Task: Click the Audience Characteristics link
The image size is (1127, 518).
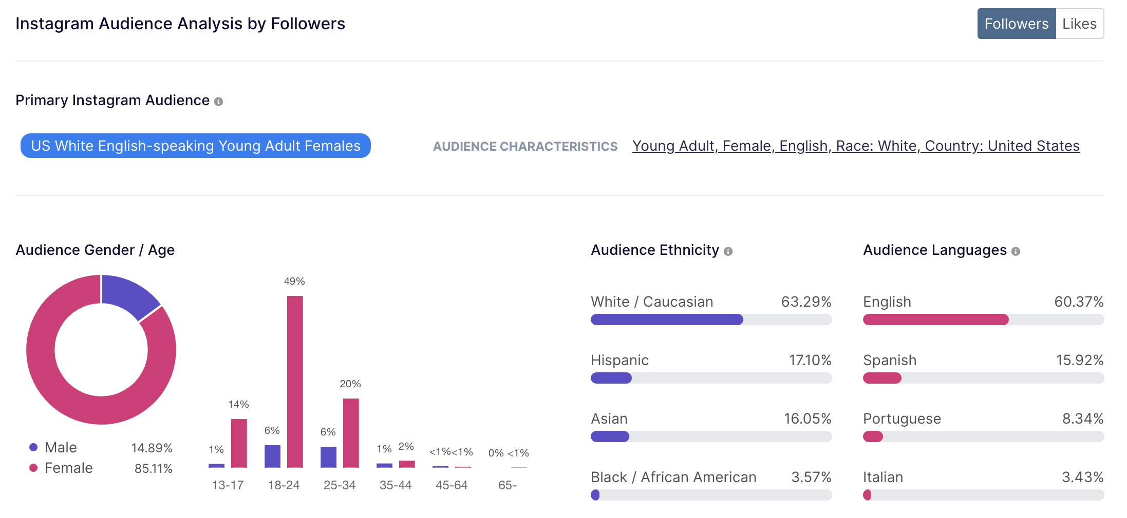Action: 856,146
